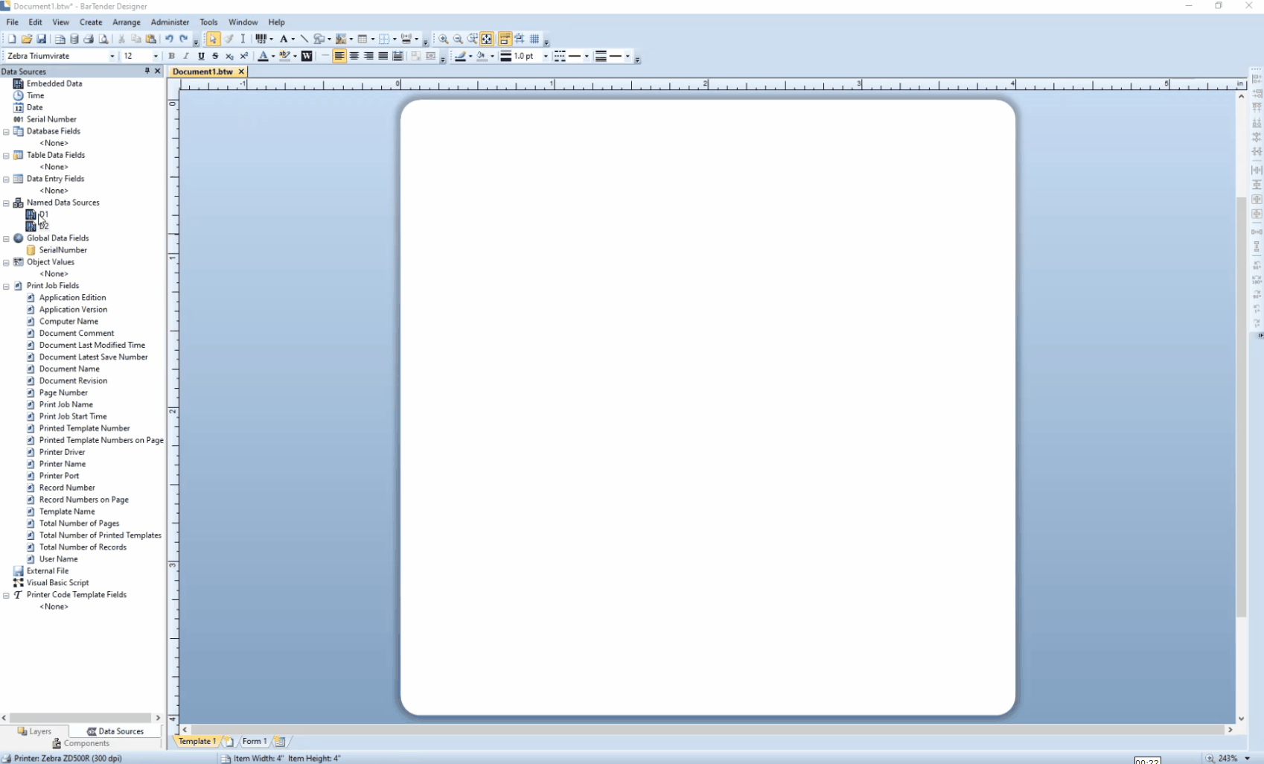The width and height of the screenshot is (1264, 764).
Task: Choose the Barcode creation tool
Action: 261,39
